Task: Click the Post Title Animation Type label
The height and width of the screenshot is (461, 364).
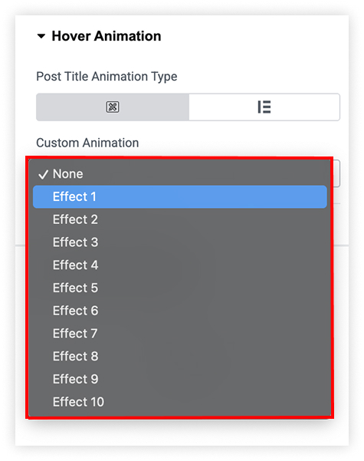Action: pyautogui.click(x=107, y=77)
